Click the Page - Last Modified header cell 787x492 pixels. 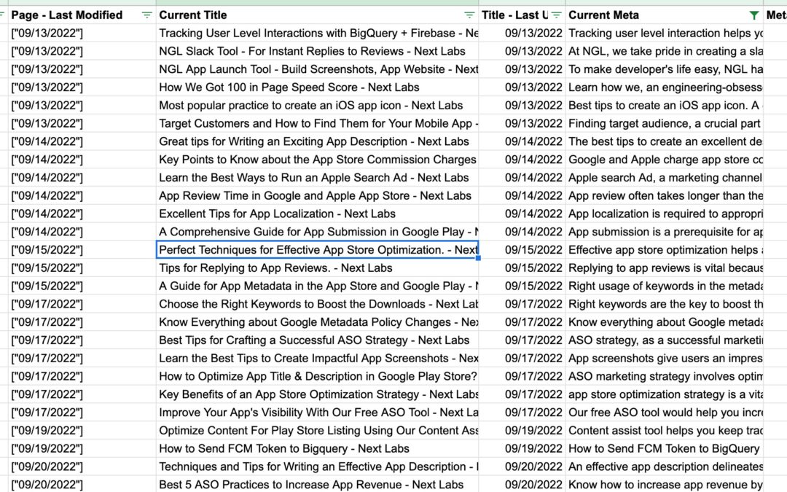pyautogui.click(x=73, y=15)
